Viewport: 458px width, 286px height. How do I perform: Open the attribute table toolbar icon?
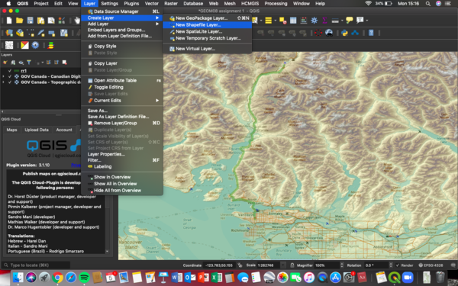coord(293,21)
